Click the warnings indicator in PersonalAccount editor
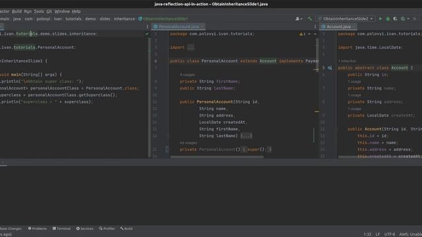The width and height of the screenshot is (422, 237). click(303, 34)
